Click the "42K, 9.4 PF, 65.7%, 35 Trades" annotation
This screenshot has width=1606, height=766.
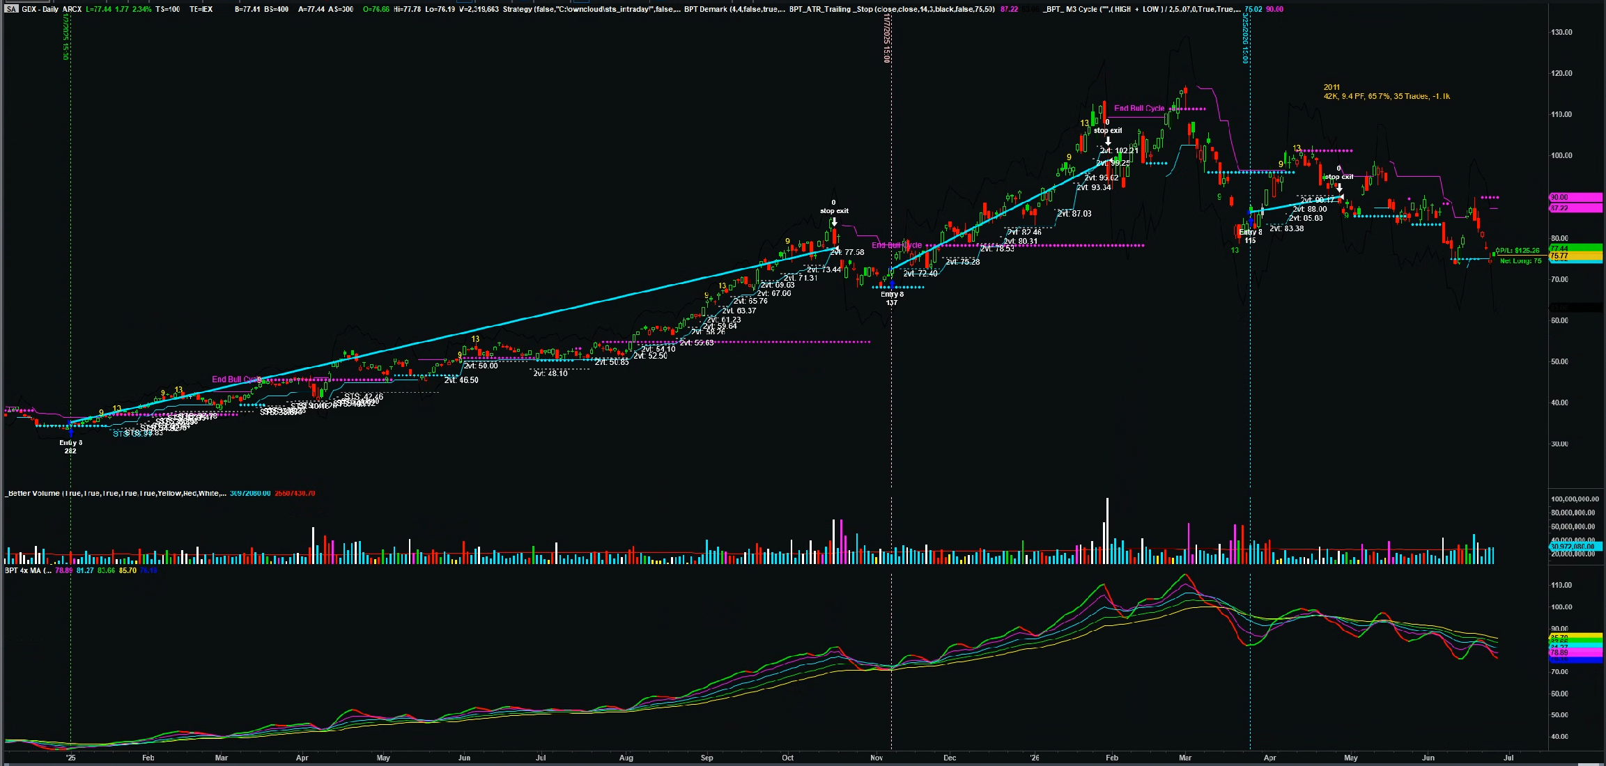point(1387,96)
